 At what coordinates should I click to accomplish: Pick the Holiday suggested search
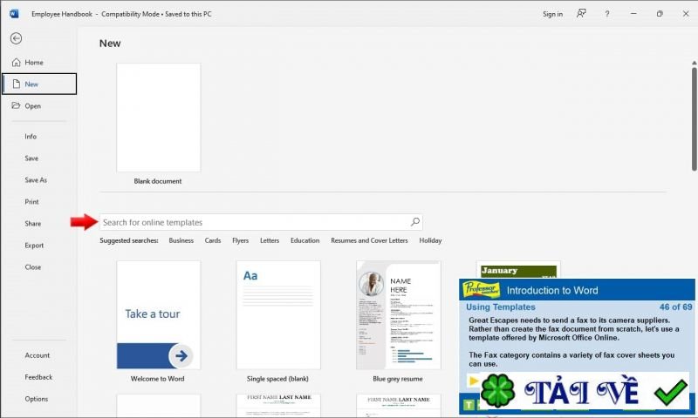point(430,240)
